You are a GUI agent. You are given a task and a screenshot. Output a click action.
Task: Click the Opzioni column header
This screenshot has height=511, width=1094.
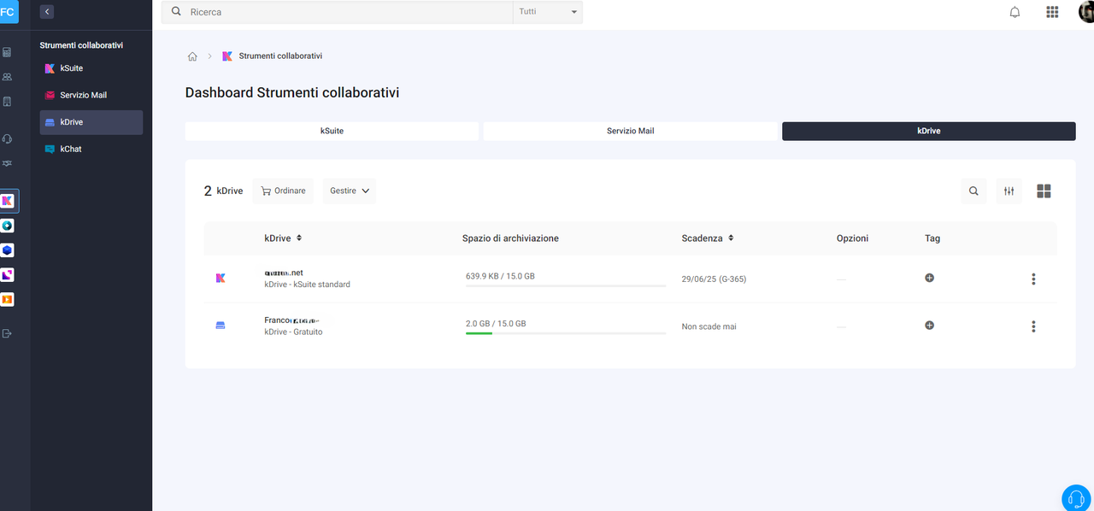[x=852, y=238]
